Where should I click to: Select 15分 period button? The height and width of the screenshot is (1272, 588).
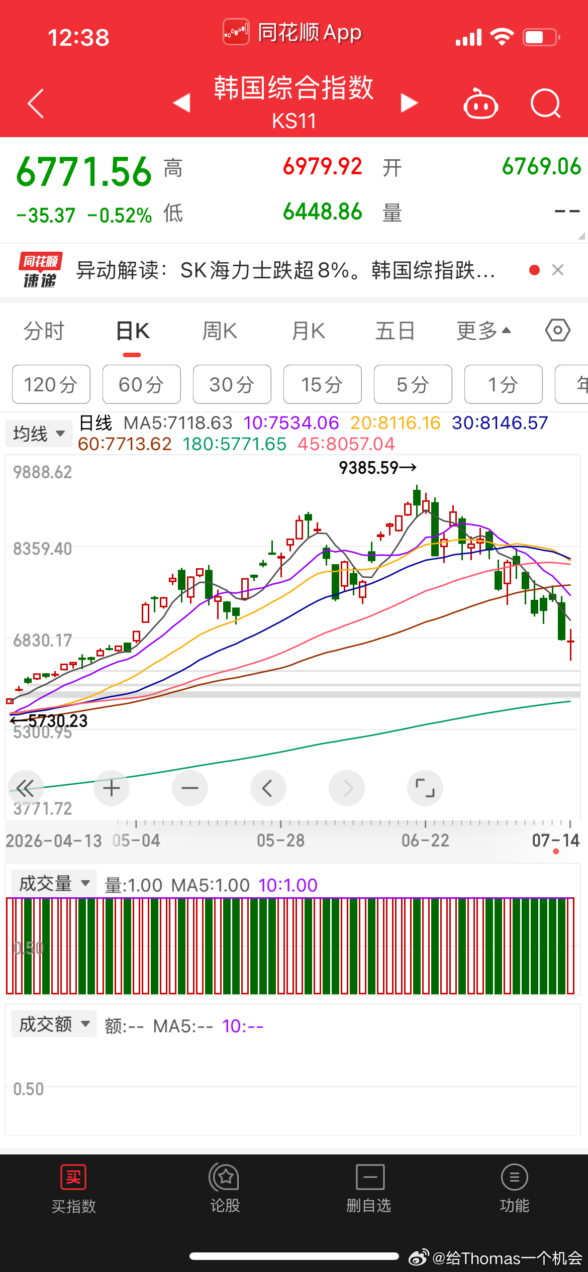(323, 384)
